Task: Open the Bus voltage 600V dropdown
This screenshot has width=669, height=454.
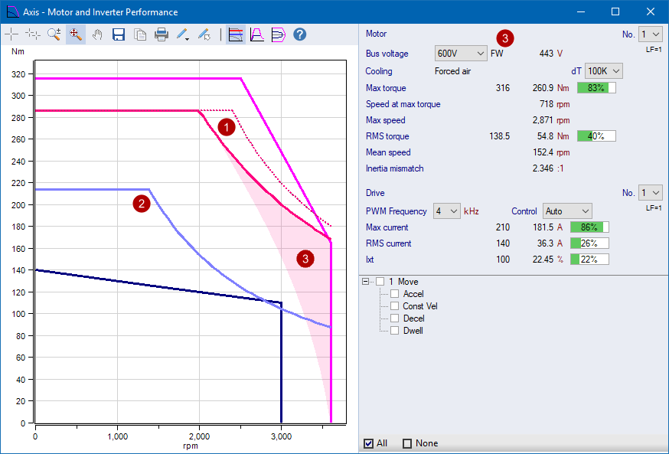Action: point(461,54)
